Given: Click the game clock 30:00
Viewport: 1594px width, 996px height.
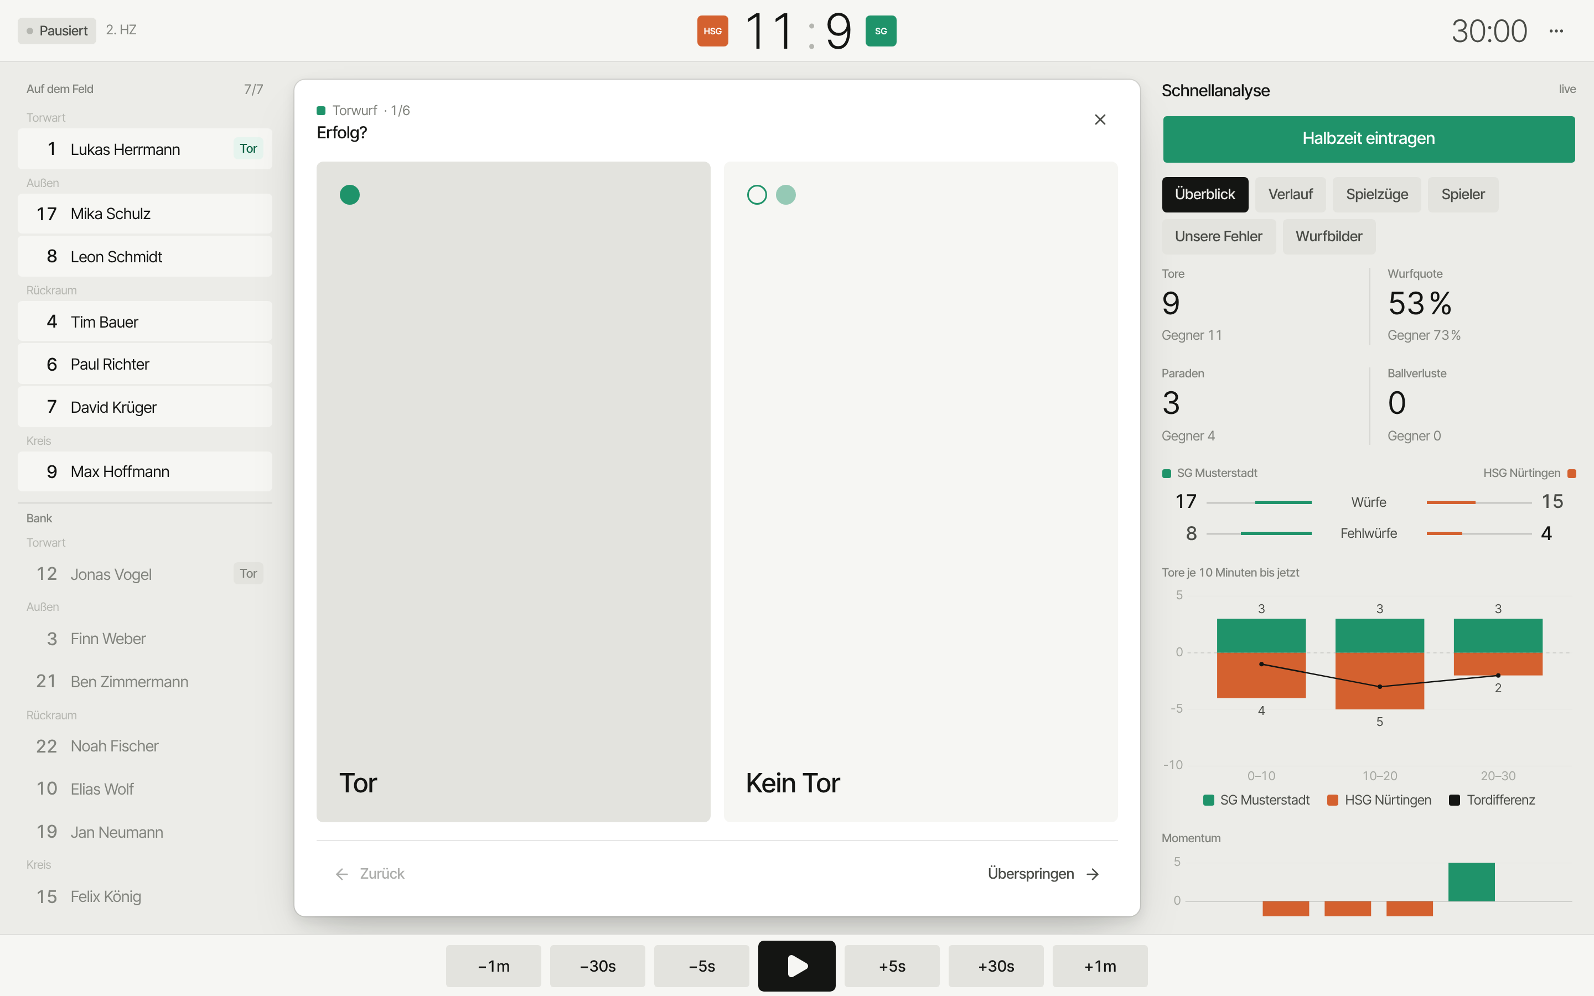Looking at the screenshot, I should coord(1489,31).
